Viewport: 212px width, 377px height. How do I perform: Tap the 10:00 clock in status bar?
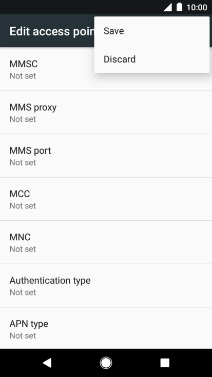[197, 8]
